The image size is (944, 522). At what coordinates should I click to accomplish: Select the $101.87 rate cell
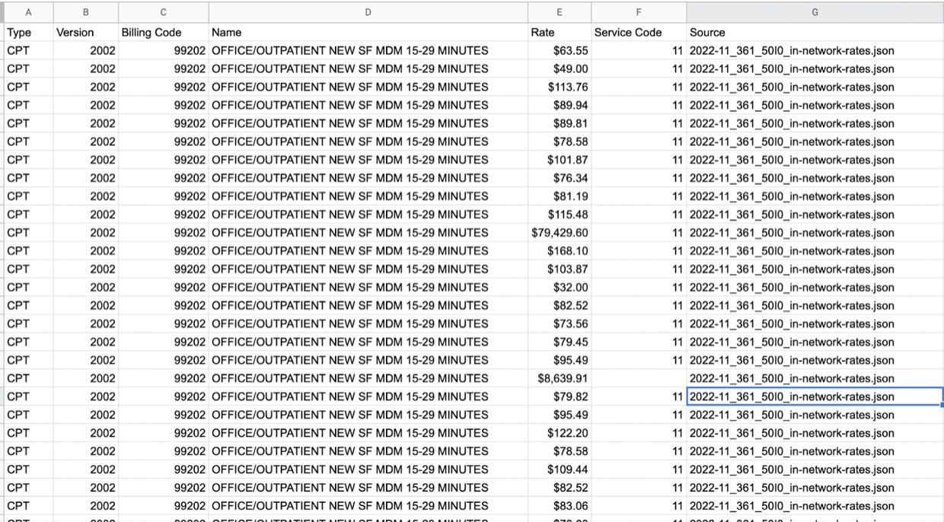click(x=560, y=160)
